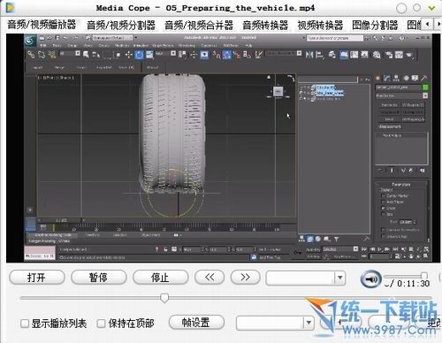Click the teapot Render Production icon
442x343 pixels.
[409, 55]
